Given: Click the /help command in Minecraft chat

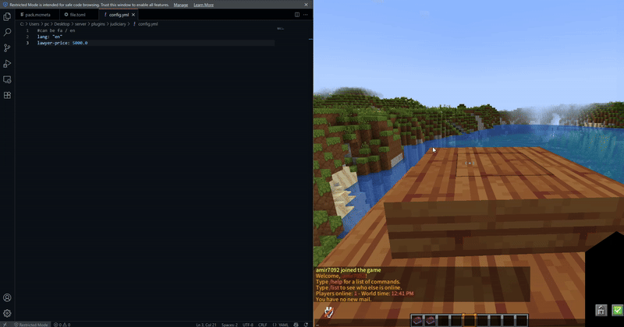Looking at the screenshot, I should pos(336,282).
